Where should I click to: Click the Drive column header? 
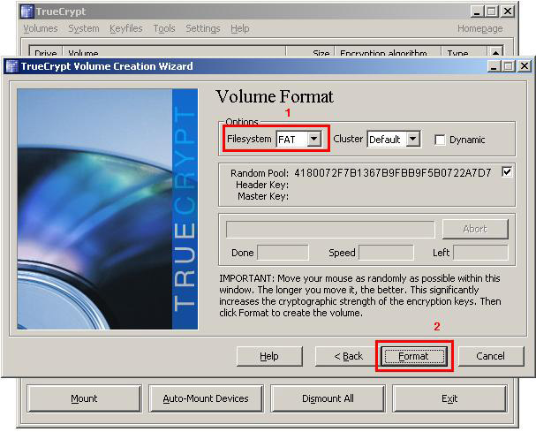[x=46, y=52]
